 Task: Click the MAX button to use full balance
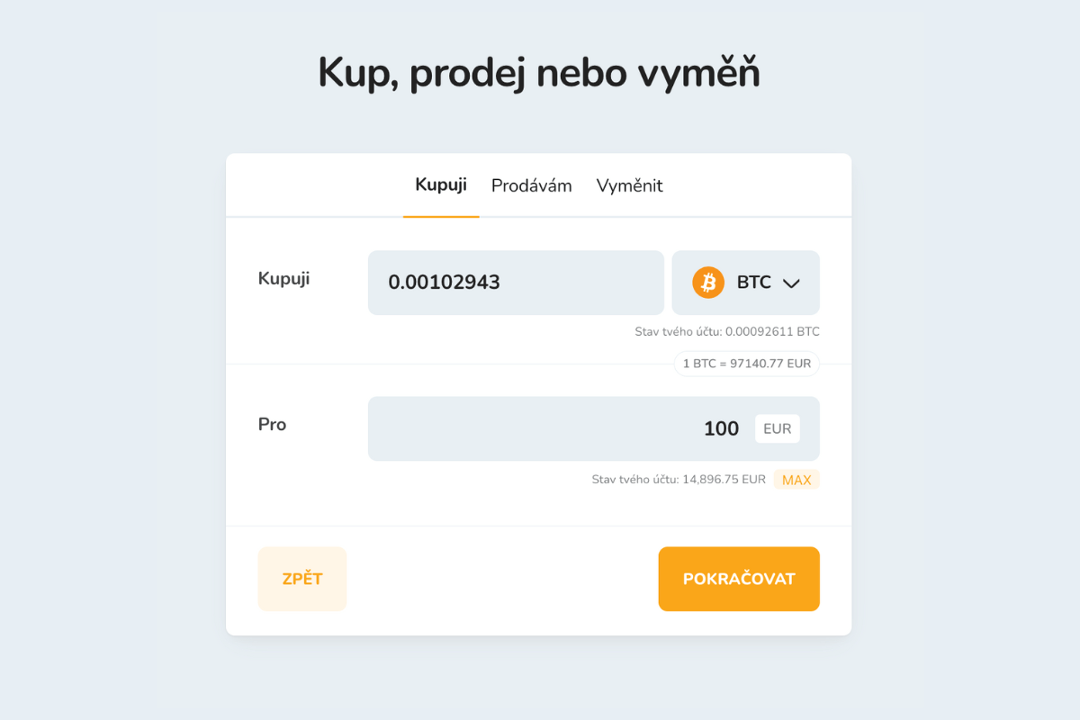[796, 480]
